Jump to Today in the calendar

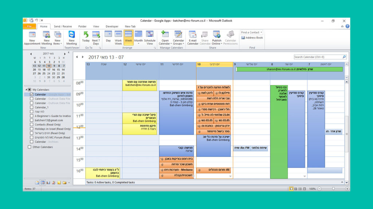click(86, 37)
